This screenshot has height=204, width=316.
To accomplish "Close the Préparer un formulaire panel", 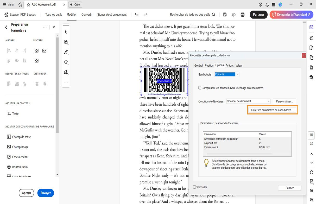I will (54, 27).
